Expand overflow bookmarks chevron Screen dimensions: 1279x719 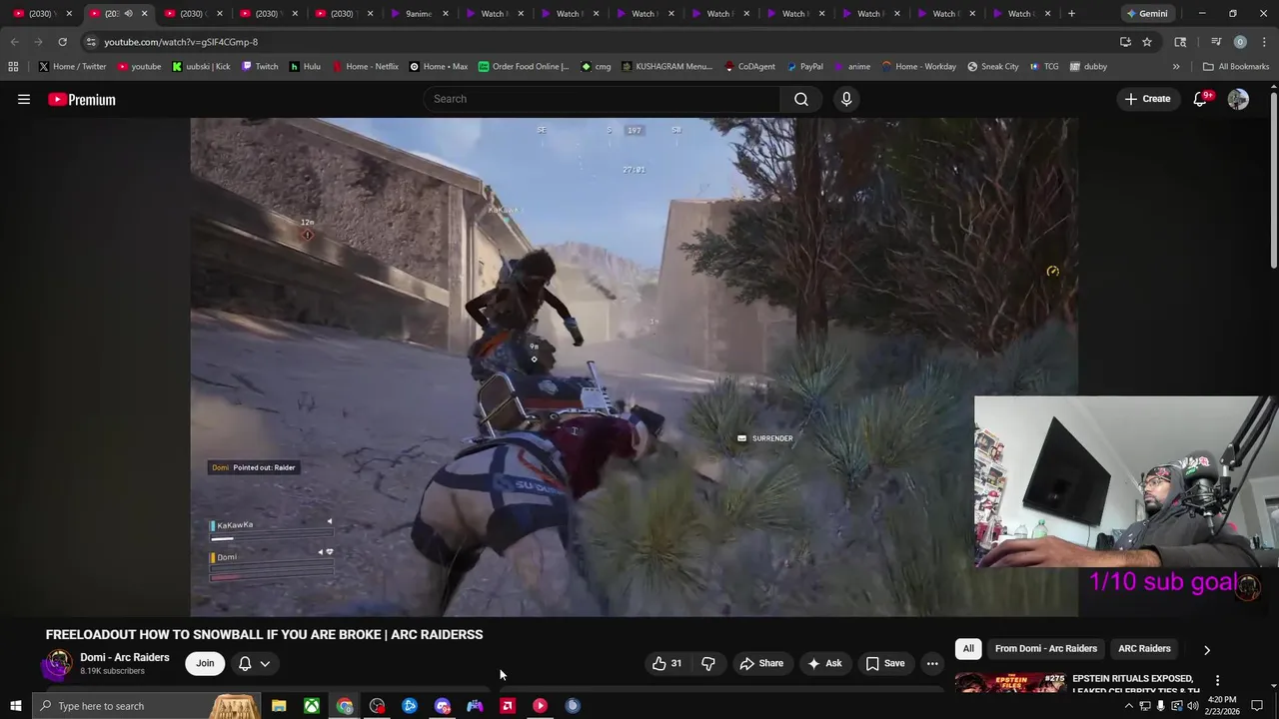1176,67
